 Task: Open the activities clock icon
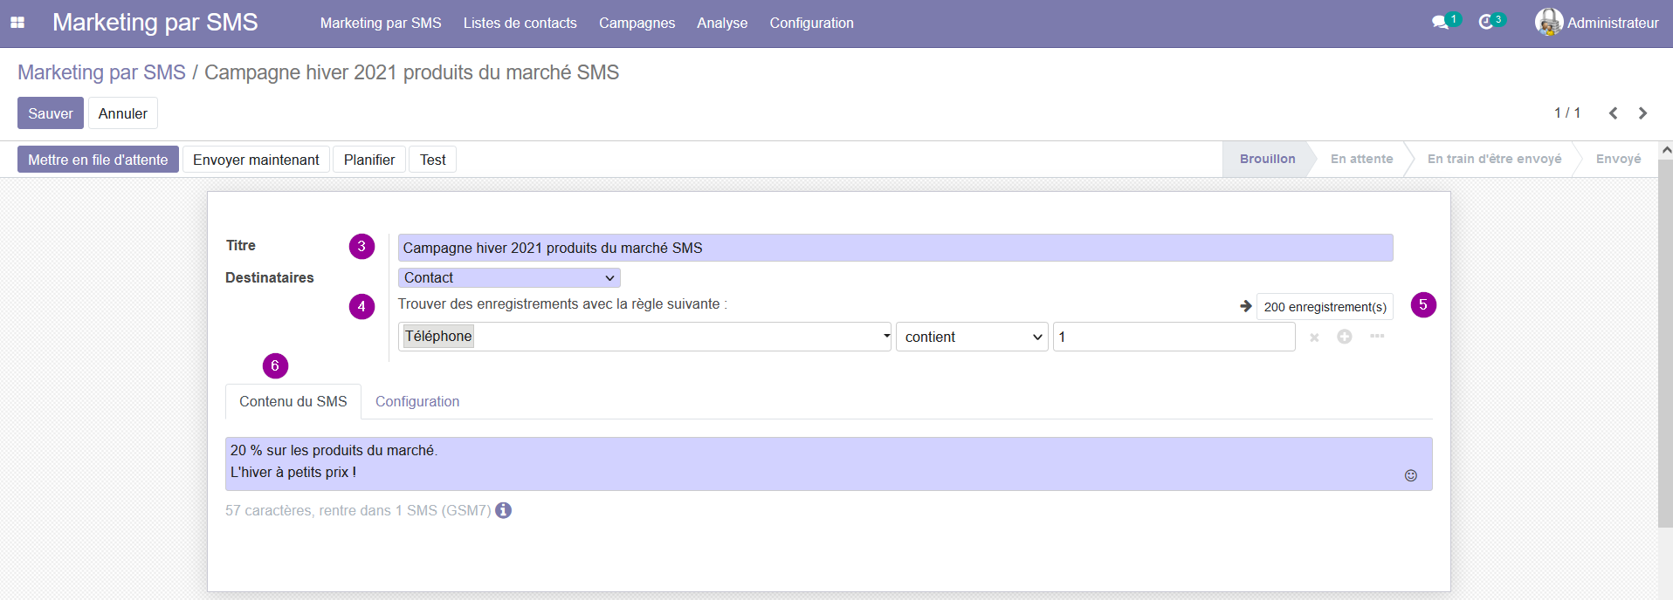click(1485, 23)
